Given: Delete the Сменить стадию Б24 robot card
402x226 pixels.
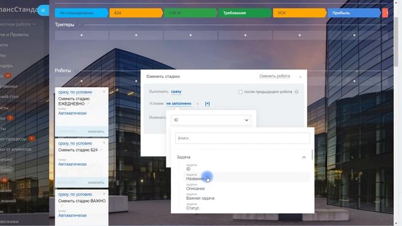Looking at the screenshot, I should click(x=104, y=143).
